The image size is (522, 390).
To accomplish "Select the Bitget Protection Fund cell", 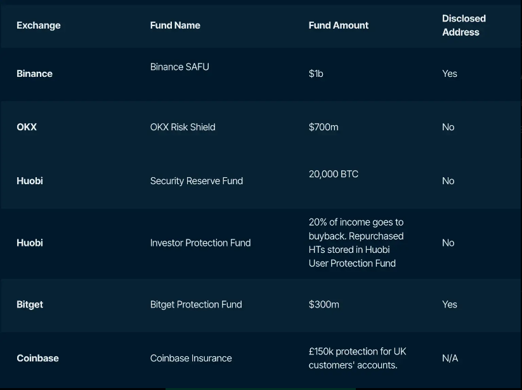I will [196, 304].
